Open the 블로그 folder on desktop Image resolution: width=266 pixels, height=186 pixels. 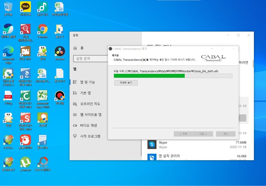[x=60, y=31]
